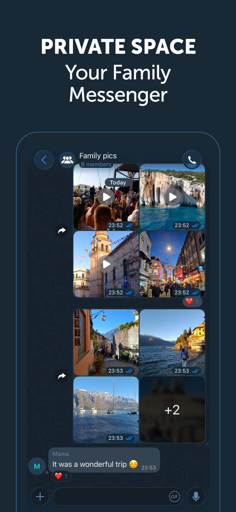The image size is (236, 512).
Task: Tap the Mama sender name
Action: [61, 454]
